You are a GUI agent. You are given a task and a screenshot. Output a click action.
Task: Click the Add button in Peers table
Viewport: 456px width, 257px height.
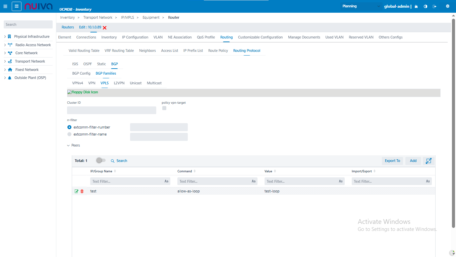[x=413, y=161]
